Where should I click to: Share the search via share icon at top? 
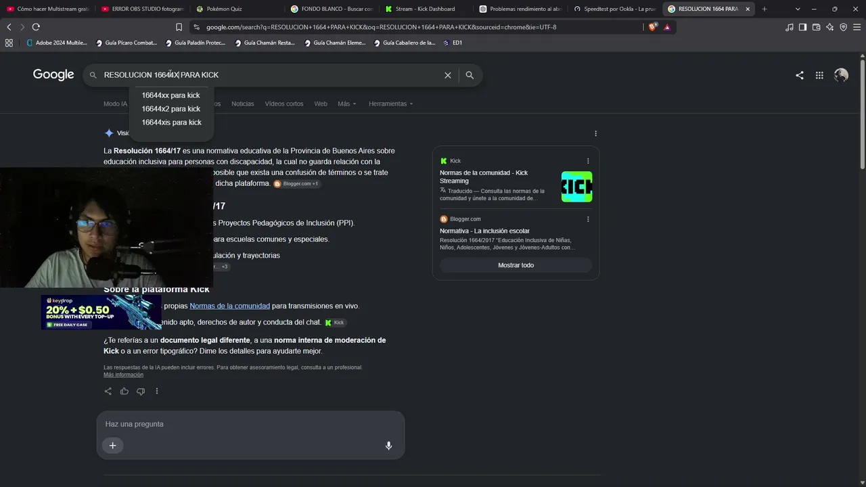pyautogui.click(x=800, y=75)
